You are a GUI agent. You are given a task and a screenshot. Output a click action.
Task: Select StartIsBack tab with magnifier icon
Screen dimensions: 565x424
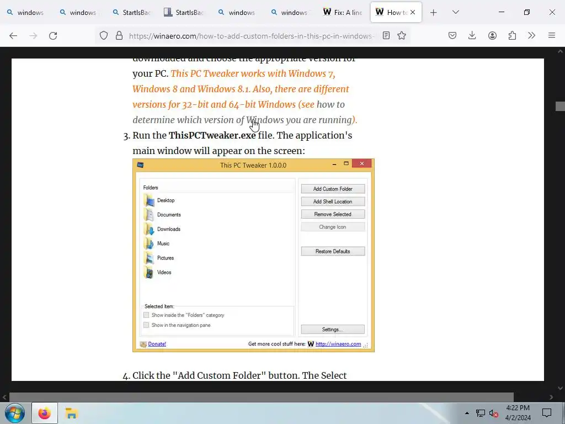coord(131,12)
